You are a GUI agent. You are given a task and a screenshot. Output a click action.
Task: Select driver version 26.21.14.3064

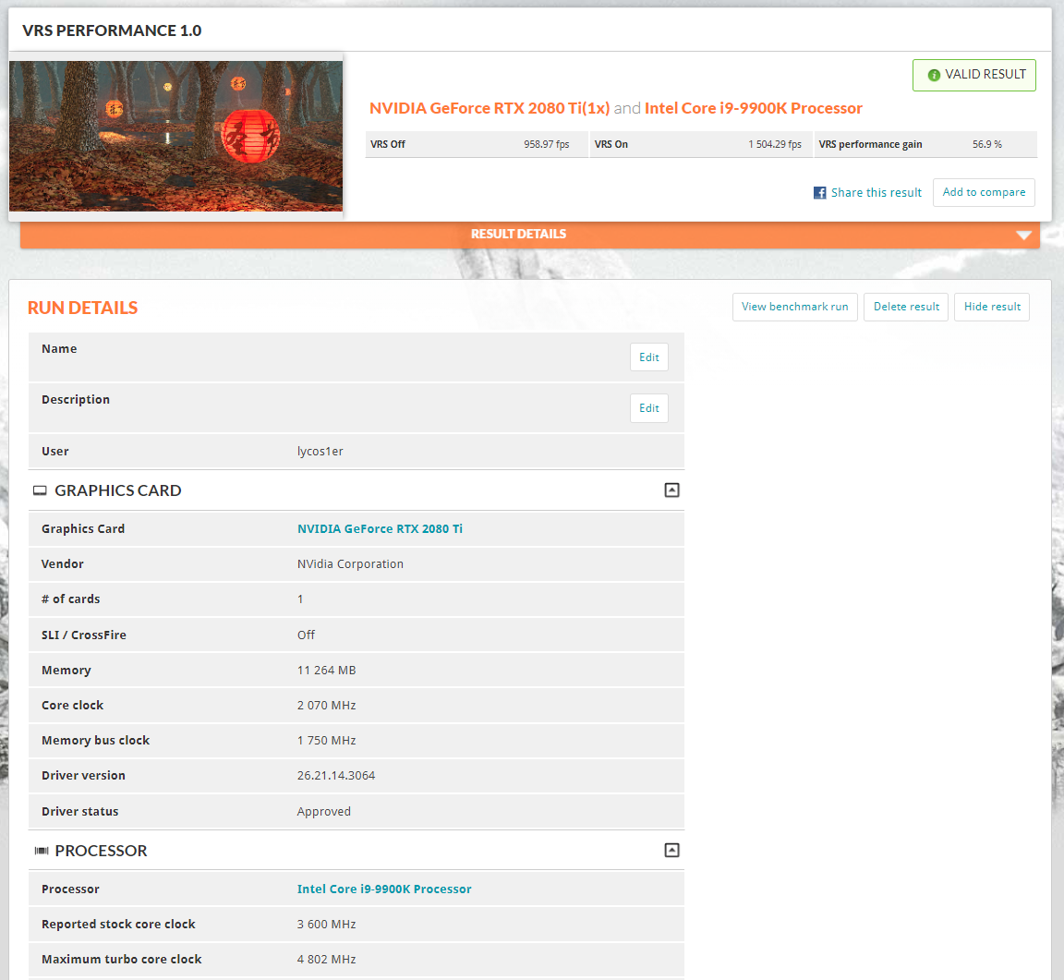pyautogui.click(x=336, y=776)
